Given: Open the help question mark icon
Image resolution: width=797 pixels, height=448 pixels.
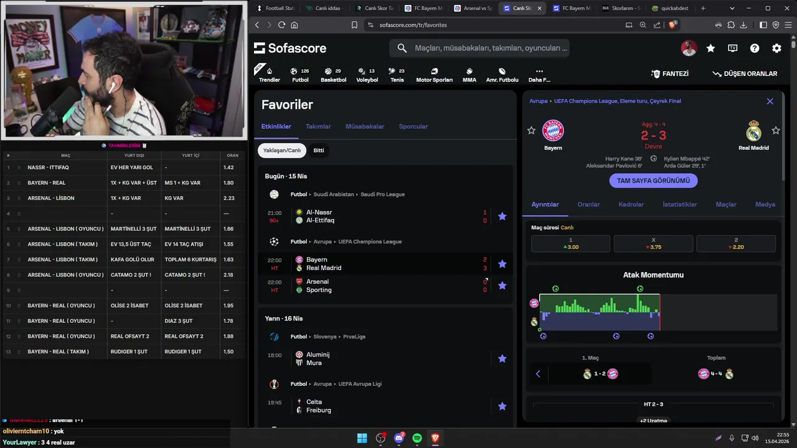Looking at the screenshot, I should pos(755,48).
